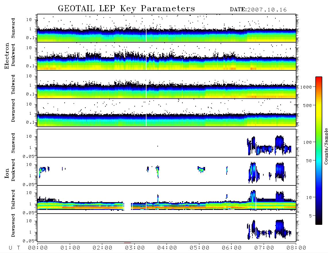Click the 1000 value on colorbar scale
328x253 pixels.
[306, 87]
